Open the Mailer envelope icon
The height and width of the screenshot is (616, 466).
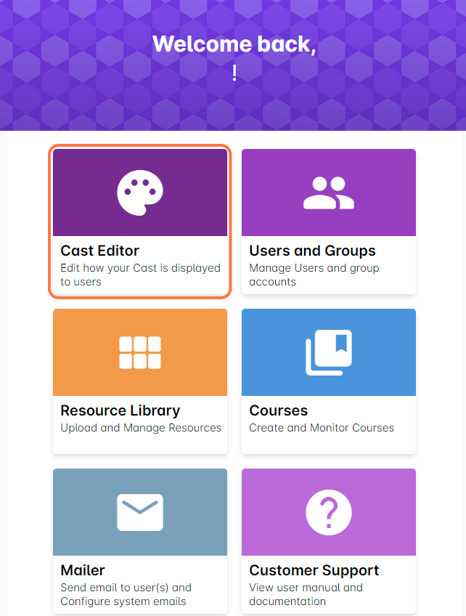pyautogui.click(x=140, y=512)
